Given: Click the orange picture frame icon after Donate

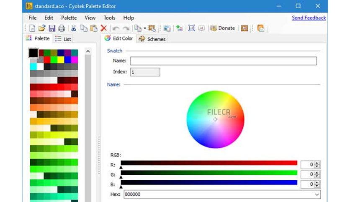Looking at the screenshot, I should click(244, 28).
